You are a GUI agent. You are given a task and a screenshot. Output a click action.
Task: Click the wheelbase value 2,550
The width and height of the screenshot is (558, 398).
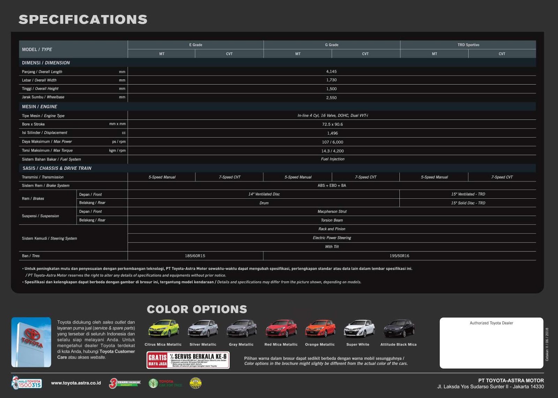pyautogui.click(x=331, y=98)
